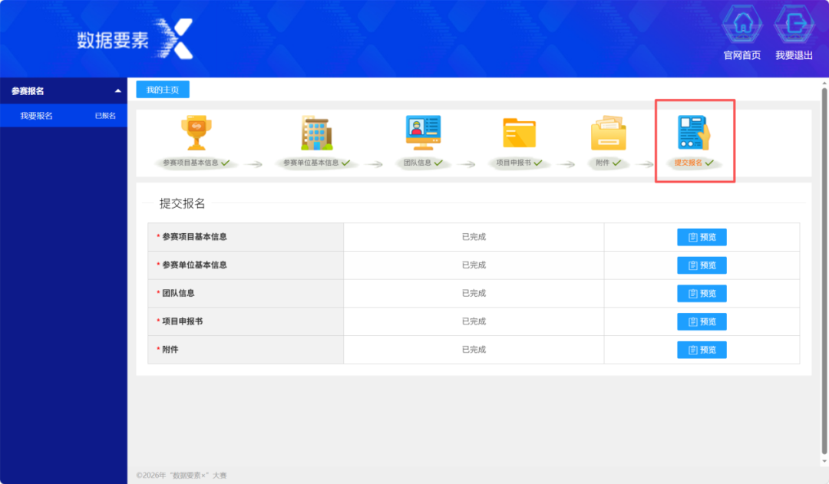The height and width of the screenshot is (484, 829).
Task: Click the trophy icon for 参赛项目基本信息
Action: (x=197, y=133)
